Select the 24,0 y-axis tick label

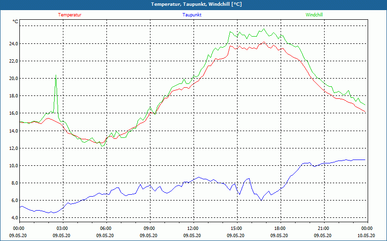point(13,43)
